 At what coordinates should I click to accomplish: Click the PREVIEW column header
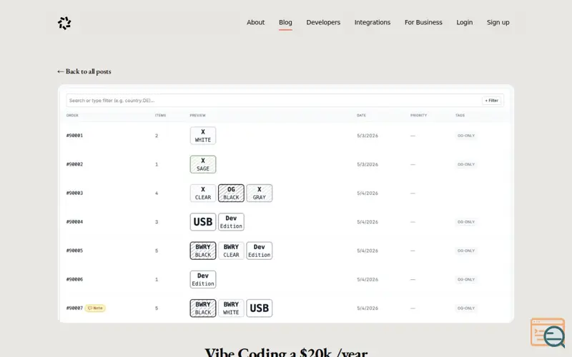(198, 116)
